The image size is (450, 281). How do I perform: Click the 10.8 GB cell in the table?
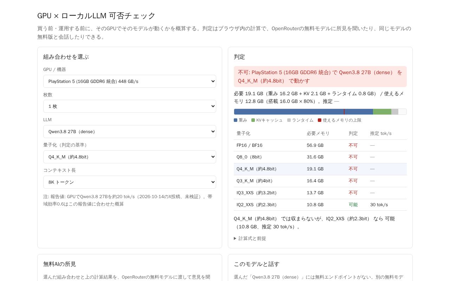315,205
